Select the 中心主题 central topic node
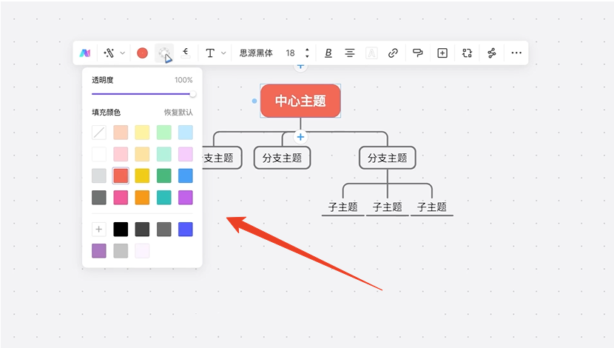The width and height of the screenshot is (614, 348). point(300,101)
